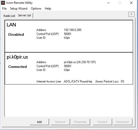Open server Properties button
This screenshot has height=130, width=138.
80,122
